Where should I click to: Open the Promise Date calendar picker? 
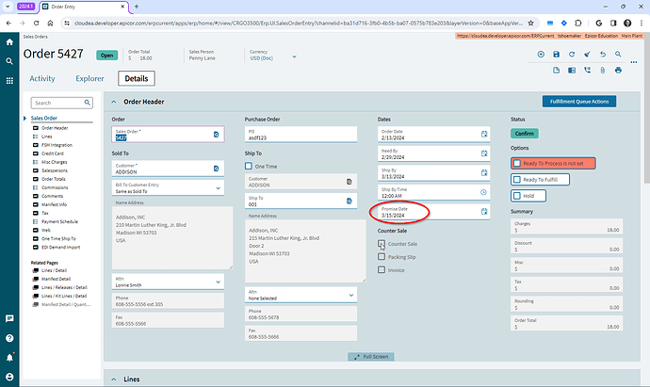[x=484, y=212]
